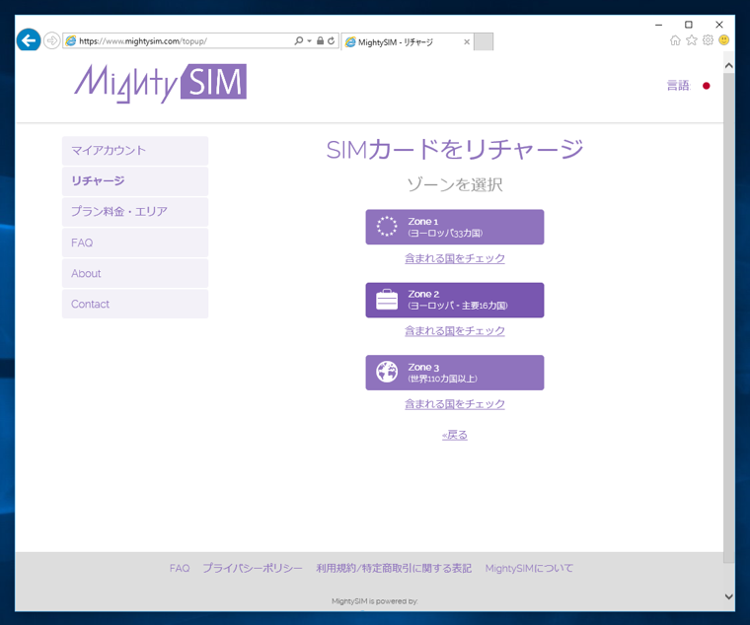
Task: Click the vertical scrollbar thumb
Action: pyautogui.click(x=729, y=317)
